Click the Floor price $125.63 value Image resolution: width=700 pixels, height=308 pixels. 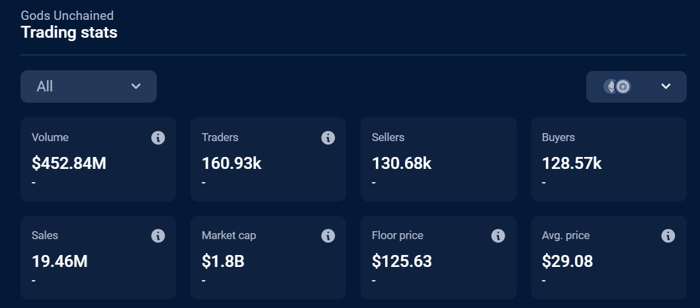tap(402, 261)
